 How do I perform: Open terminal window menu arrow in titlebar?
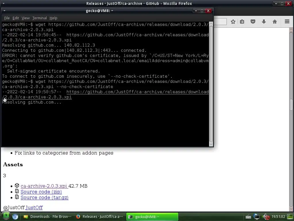(x=4, y=11)
